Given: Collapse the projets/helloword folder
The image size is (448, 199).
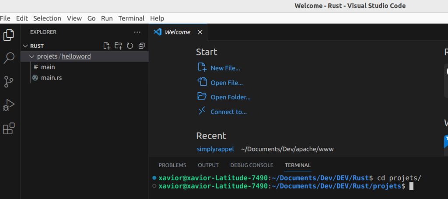Looking at the screenshot, I should (32, 56).
